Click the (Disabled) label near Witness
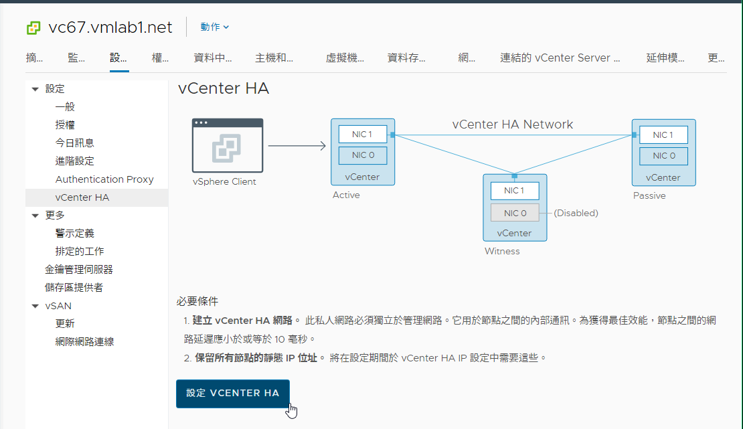This screenshot has width=743, height=429. tap(576, 213)
